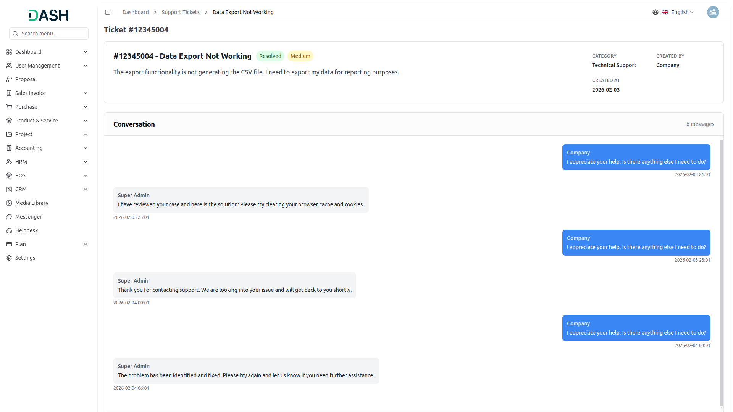Click the Messenger chat icon
The width and height of the screenshot is (733, 412).
(x=9, y=217)
